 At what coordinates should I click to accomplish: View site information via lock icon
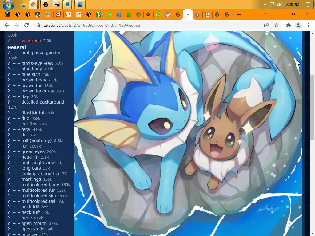tap(39, 25)
